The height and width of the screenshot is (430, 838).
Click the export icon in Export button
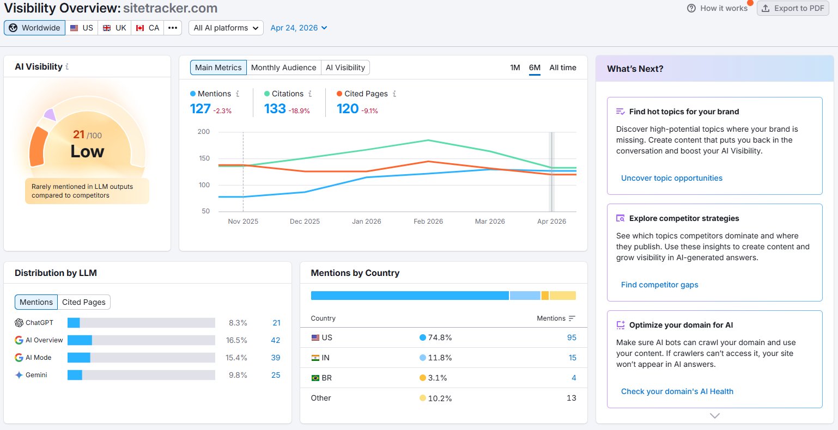(766, 8)
